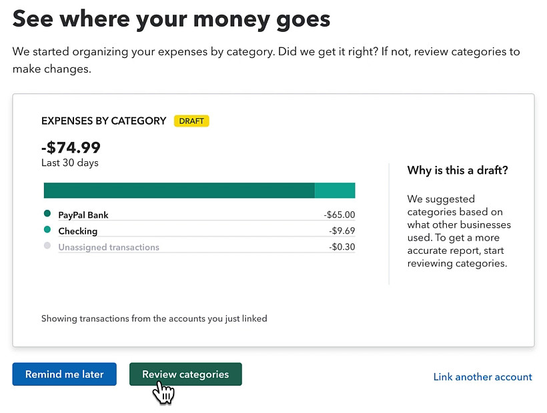Viewport: 547px width, 413px height.
Task: Click the Remind me later button
Action: (64, 374)
